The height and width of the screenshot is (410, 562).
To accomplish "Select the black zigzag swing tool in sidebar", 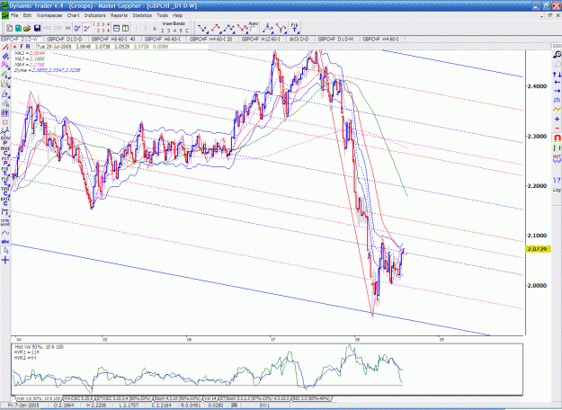I will (5, 132).
